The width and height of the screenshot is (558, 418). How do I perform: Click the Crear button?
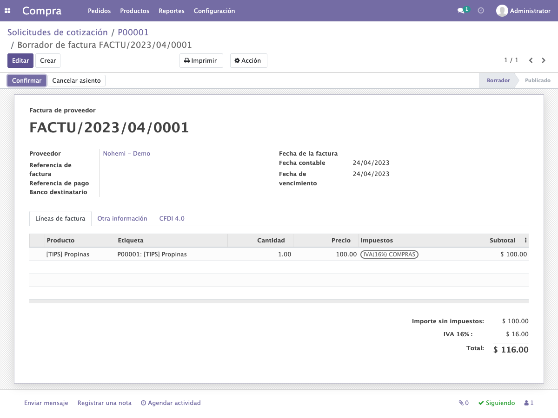pyautogui.click(x=48, y=61)
